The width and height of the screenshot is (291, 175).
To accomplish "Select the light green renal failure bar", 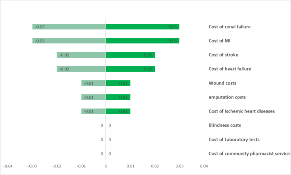I will [x=69, y=27].
